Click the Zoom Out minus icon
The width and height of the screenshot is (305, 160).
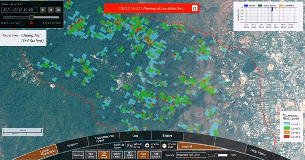click(164, 146)
